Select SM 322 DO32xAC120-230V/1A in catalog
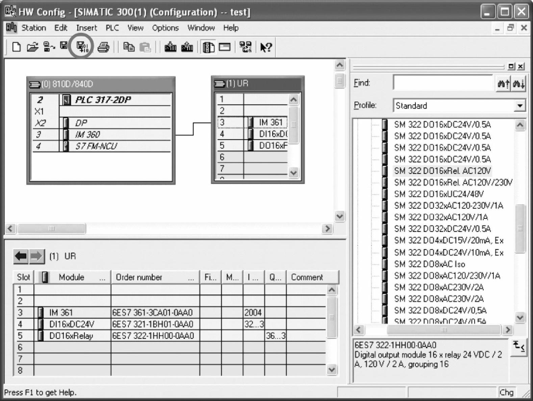Image resolution: width=533 pixels, height=401 pixels. click(449, 206)
